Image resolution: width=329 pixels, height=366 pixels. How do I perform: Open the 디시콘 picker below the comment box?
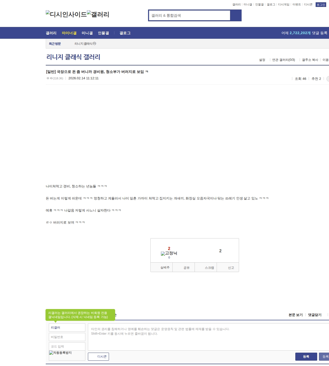(x=98, y=357)
